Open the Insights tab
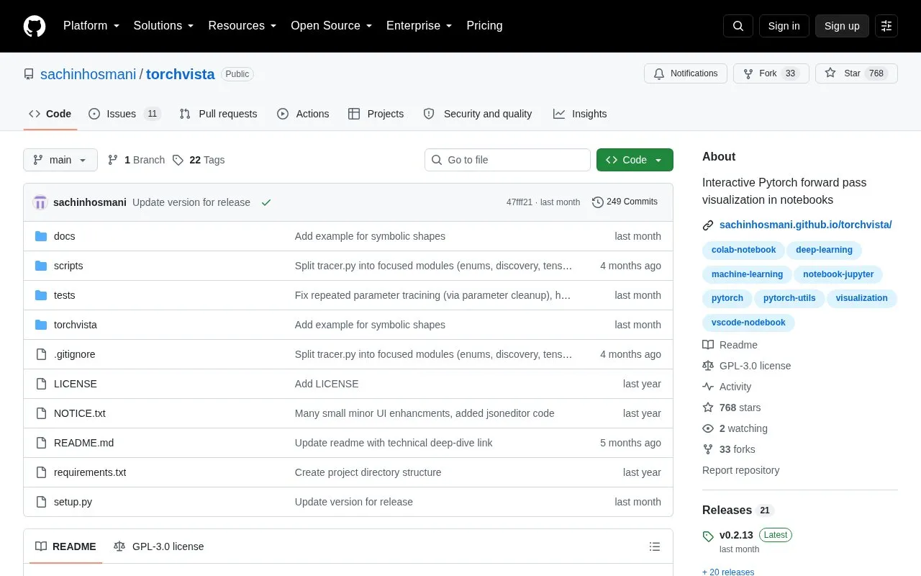921x576 pixels. click(x=580, y=114)
